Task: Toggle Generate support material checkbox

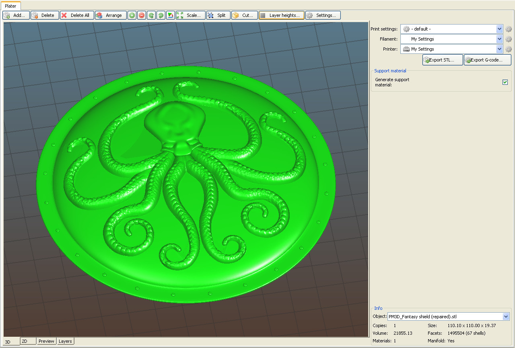Action: click(x=505, y=82)
